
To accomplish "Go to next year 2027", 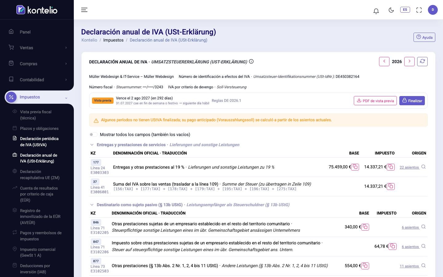I will tap(409, 62).
